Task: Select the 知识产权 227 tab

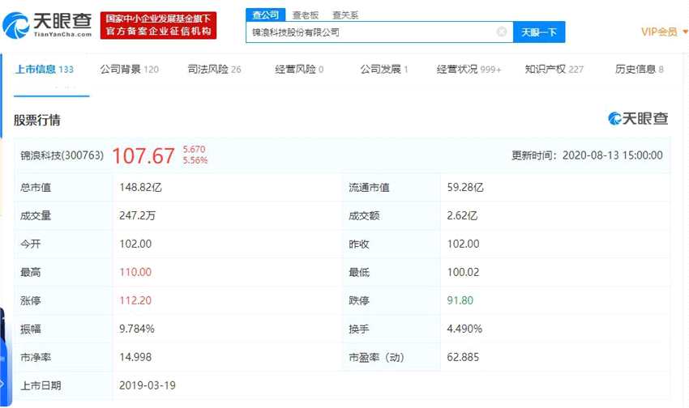Action: (x=554, y=70)
